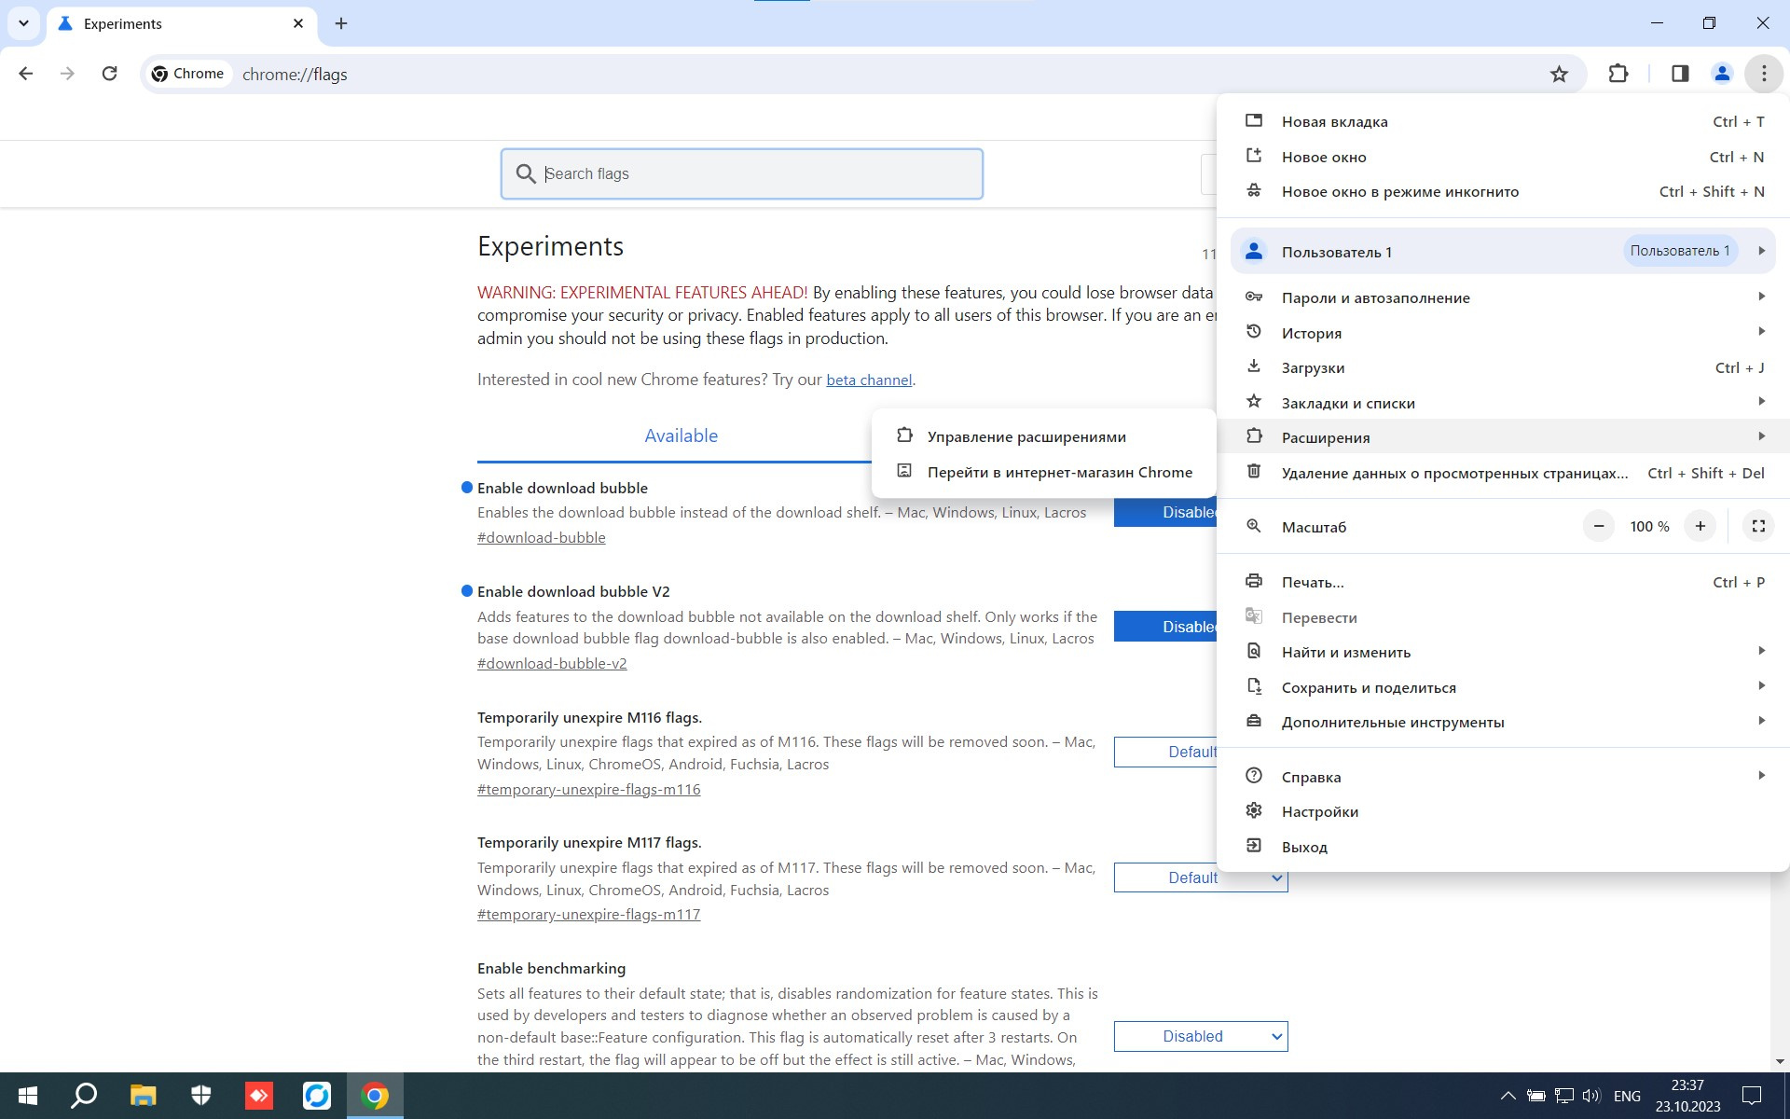The image size is (1790, 1119).
Task: Enter fullscreen mode via the zoom row icon
Action: [x=1758, y=527]
